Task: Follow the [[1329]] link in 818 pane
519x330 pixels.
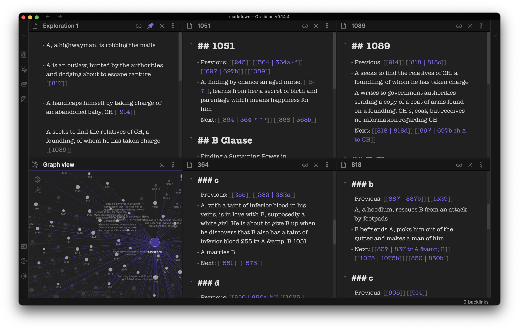Action: click(440, 199)
